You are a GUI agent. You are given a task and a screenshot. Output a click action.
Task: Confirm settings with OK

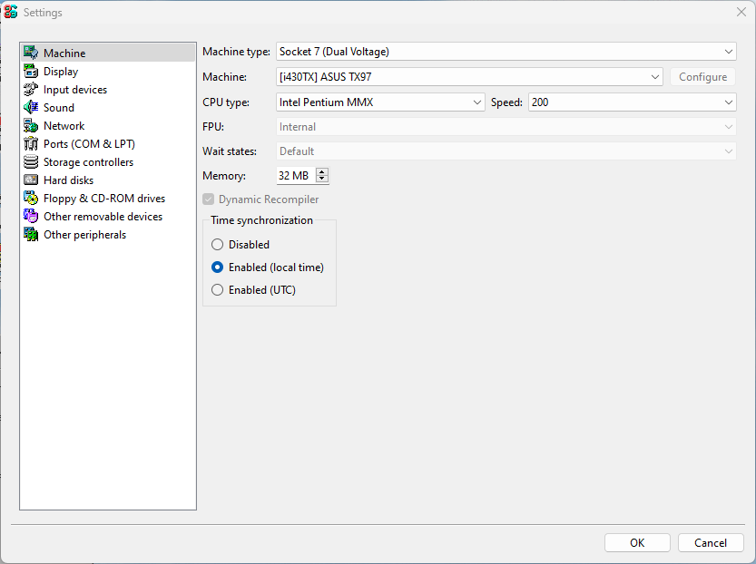point(637,543)
